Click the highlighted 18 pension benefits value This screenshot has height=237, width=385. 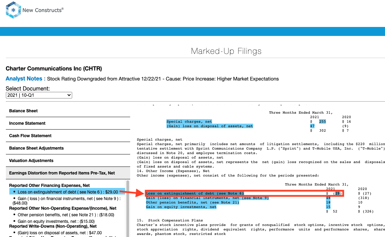coord(328,202)
